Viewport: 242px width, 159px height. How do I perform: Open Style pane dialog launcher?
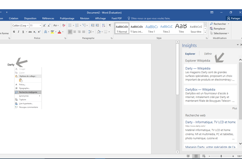tap(207, 38)
